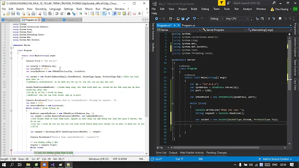Toggle Notepad++ Show All Characters button
Viewport: 299px width, 168px height.
[x=109, y=14]
